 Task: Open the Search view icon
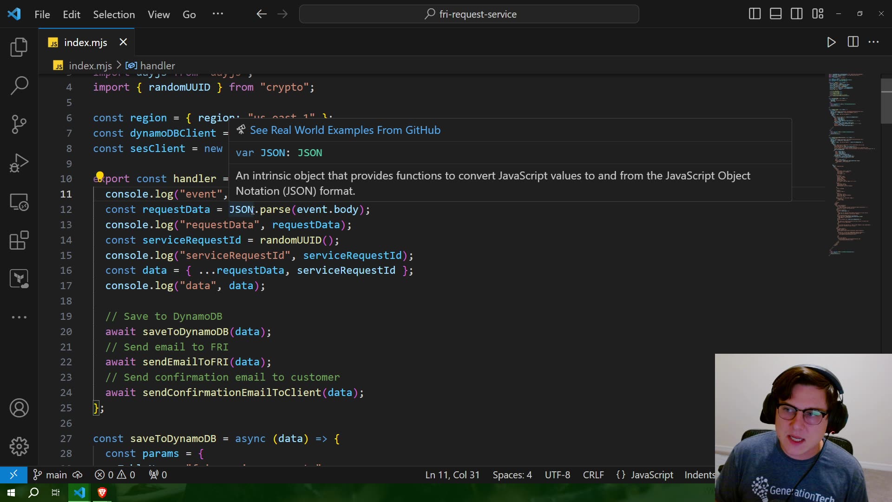(x=19, y=86)
